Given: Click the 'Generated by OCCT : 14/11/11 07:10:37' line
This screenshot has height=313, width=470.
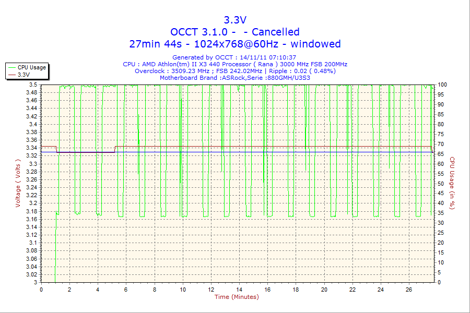Looking at the screenshot, I should tap(234, 57).
